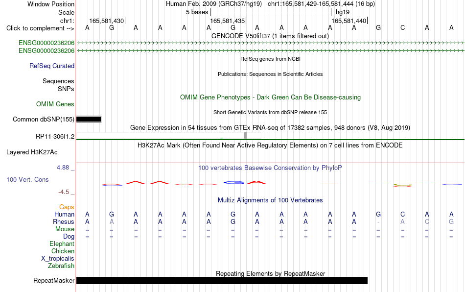Open the GTEx Gene Expression track title
Screen dimensions: 465x292
point(270,128)
